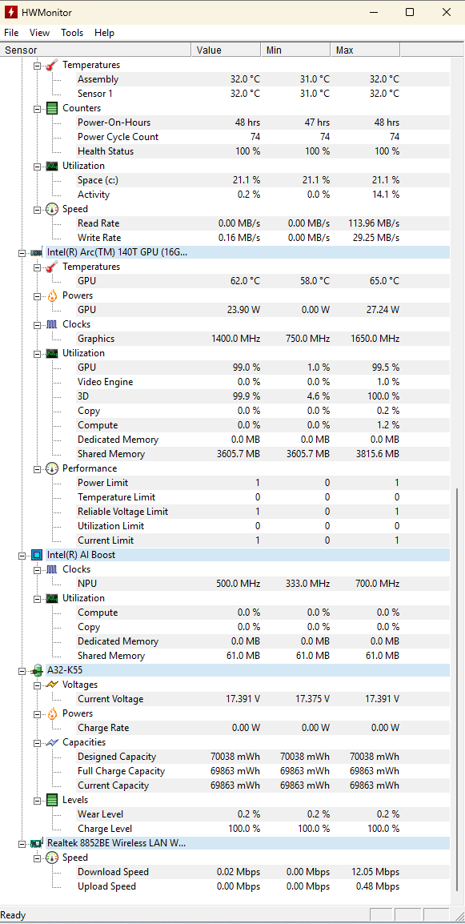
Task: Click gauge icon beside Performance
Action: (53, 468)
